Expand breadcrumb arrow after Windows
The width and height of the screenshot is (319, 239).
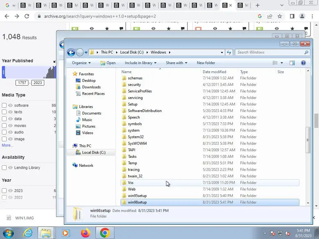click(x=169, y=52)
